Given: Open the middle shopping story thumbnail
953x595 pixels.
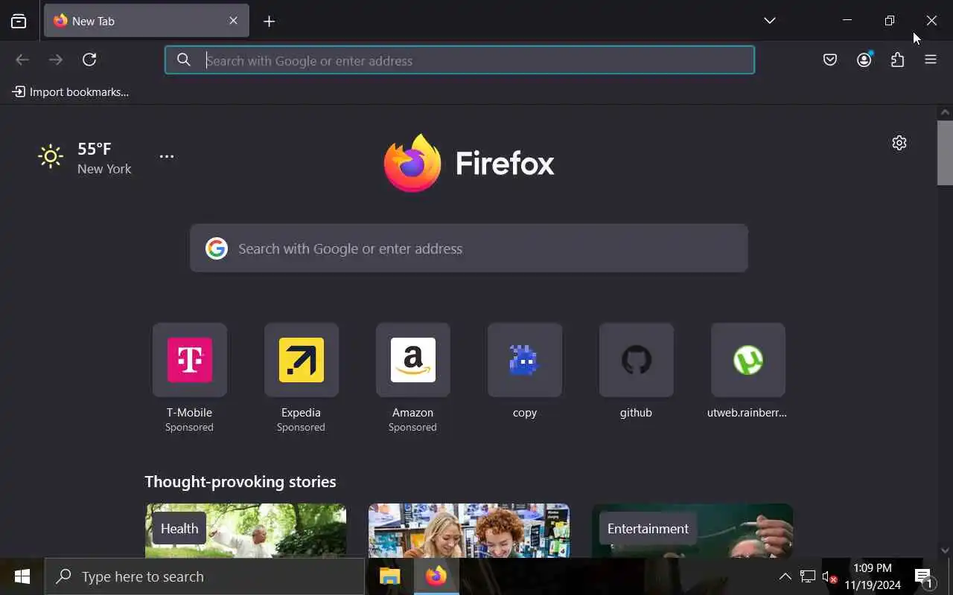Looking at the screenshot, I should click(x=469, y=530).
